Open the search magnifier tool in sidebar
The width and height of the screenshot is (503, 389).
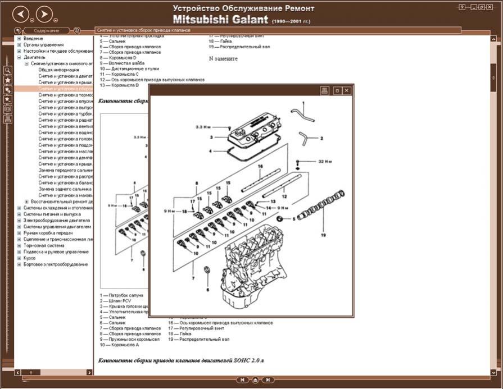coord(8,71)
